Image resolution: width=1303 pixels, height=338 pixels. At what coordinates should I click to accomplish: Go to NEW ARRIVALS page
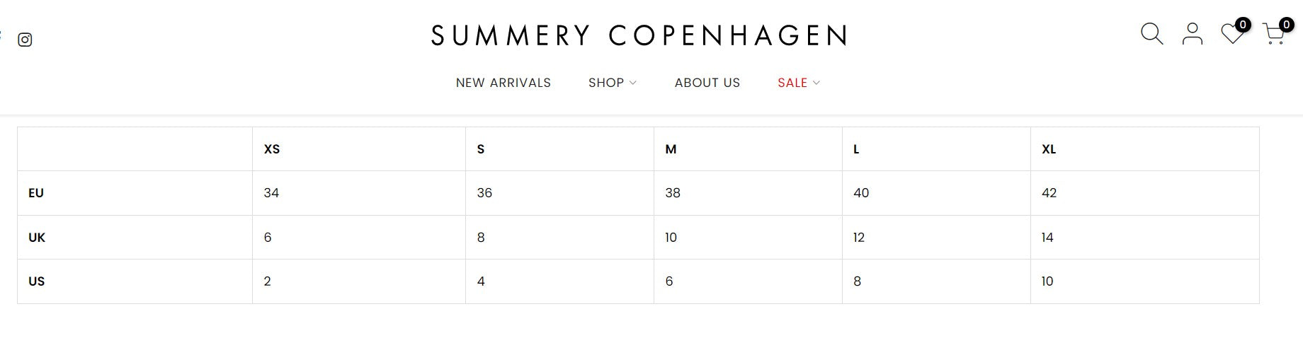pyautogui.click(x=503, y=83)
